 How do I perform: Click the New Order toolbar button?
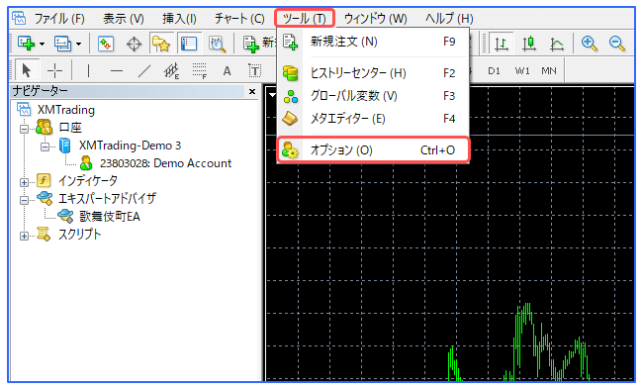click(x=259, y=44)
